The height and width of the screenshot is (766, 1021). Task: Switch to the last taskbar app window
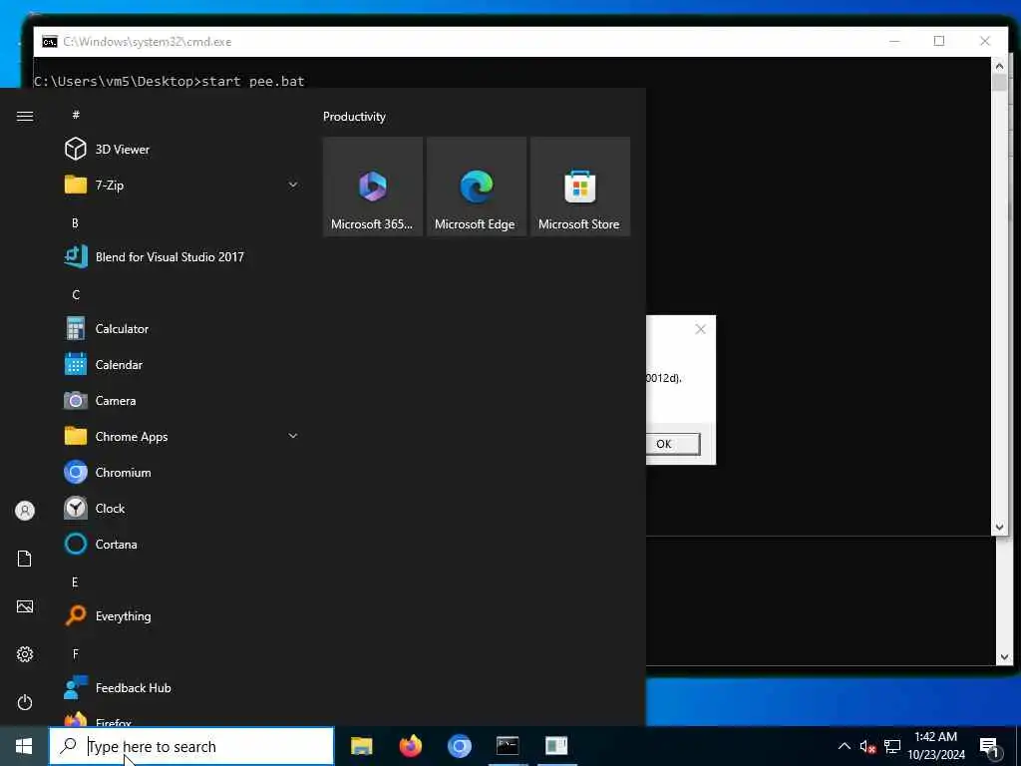[556, 746]
